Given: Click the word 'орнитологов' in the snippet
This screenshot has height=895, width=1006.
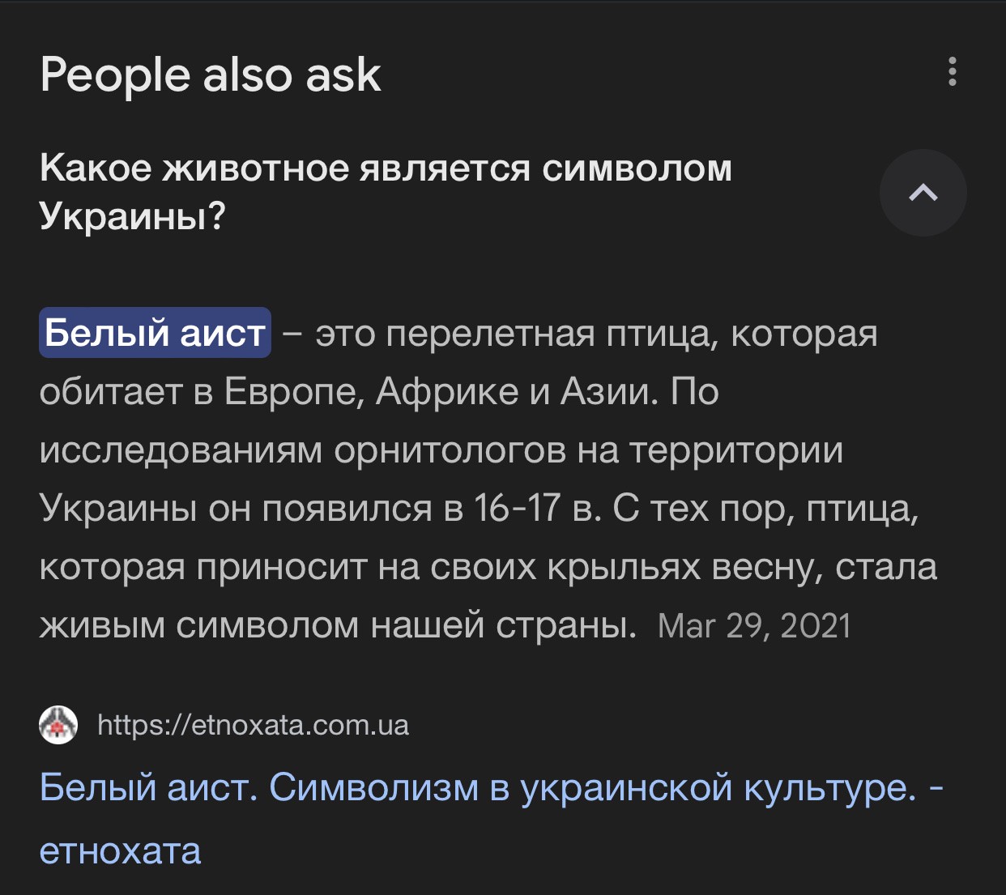Looking at the screenshot, I should click(x=450, y=450).
